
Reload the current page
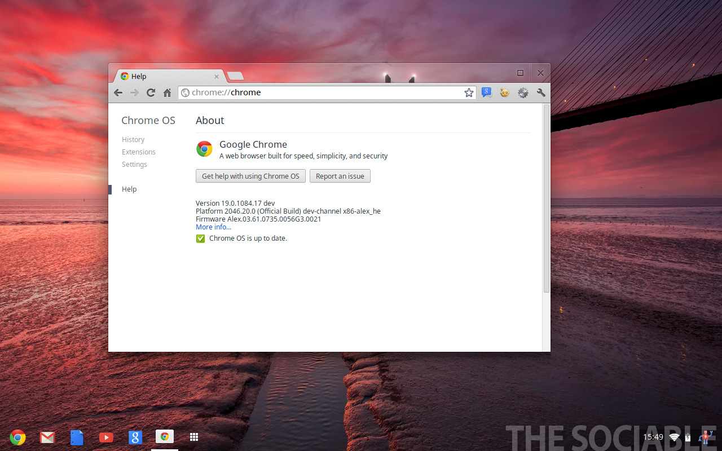(151, 93)
